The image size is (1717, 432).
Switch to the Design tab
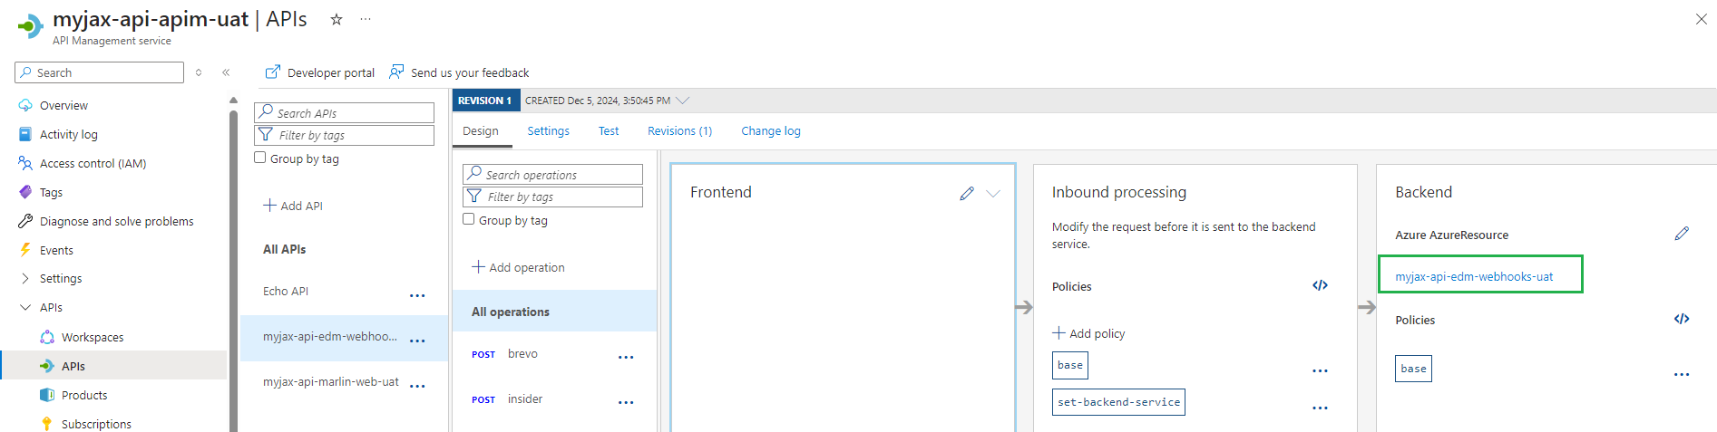(x=481, y=130)
